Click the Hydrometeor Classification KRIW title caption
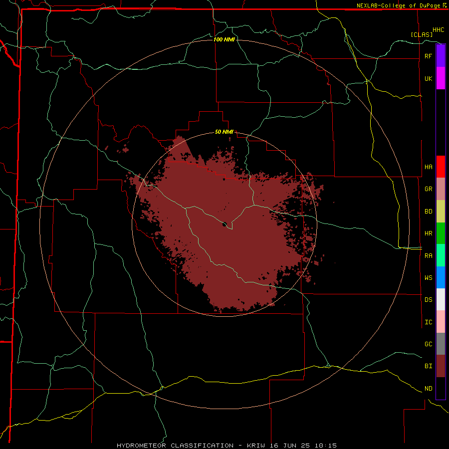 click(226, 446)
